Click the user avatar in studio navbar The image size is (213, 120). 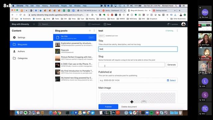point(183,24)
